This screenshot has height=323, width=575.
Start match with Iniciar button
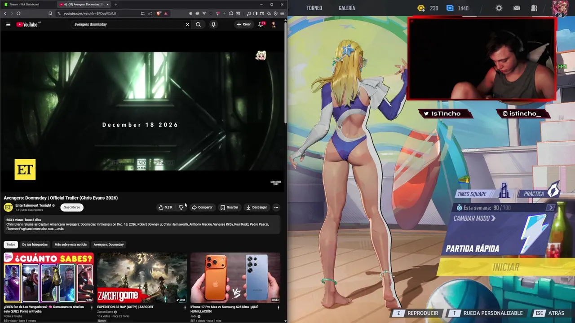(x=506, y=267)
